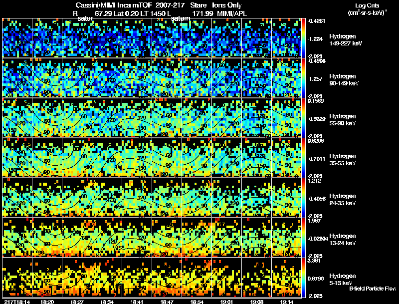Click the '0.6790' colorbar value

click(316, 279)
